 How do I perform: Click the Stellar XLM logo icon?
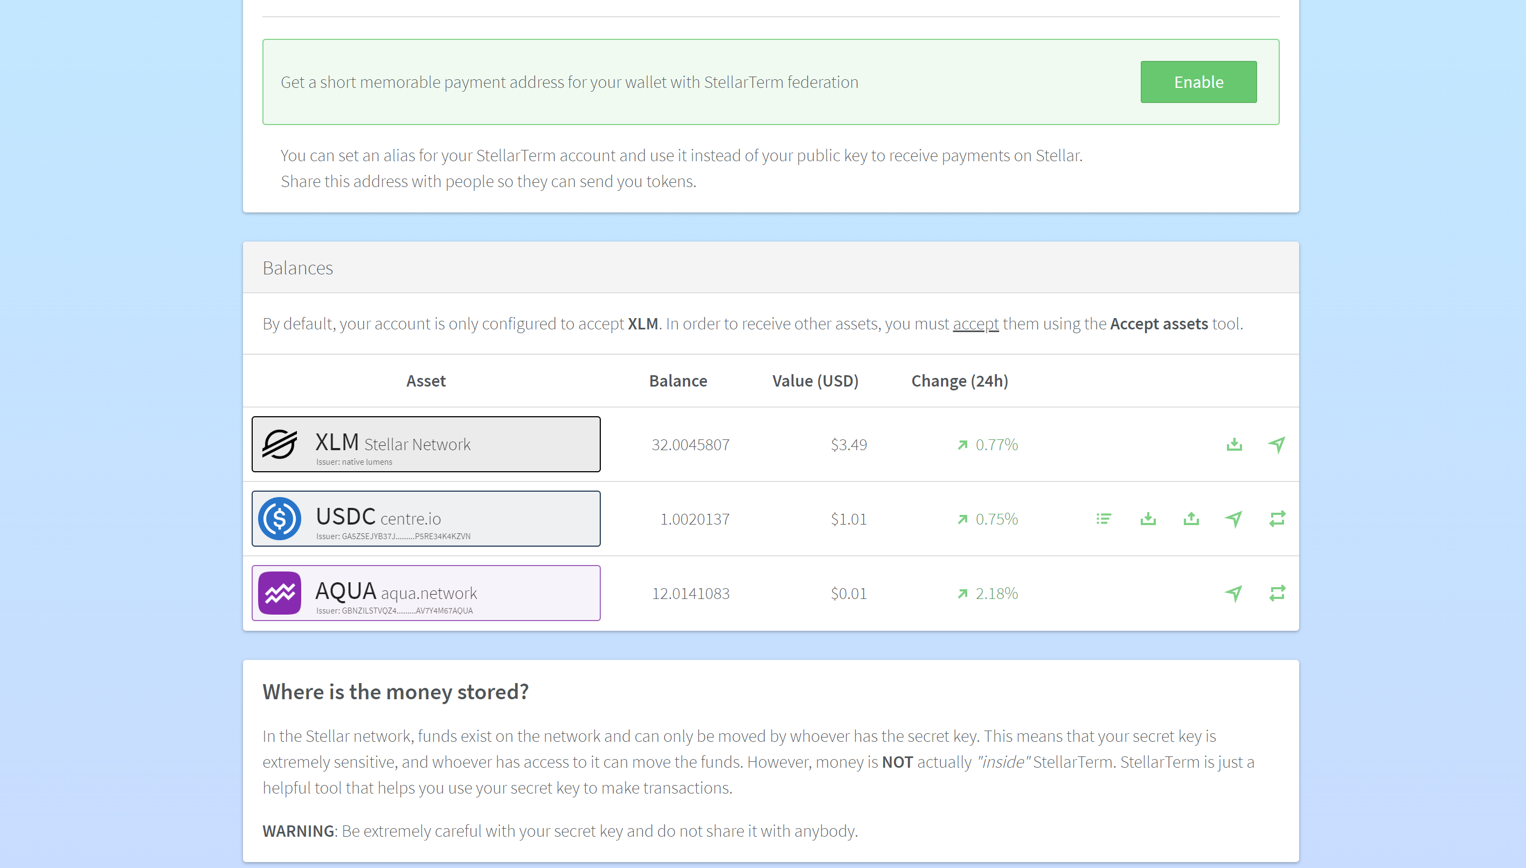(280, 444)
